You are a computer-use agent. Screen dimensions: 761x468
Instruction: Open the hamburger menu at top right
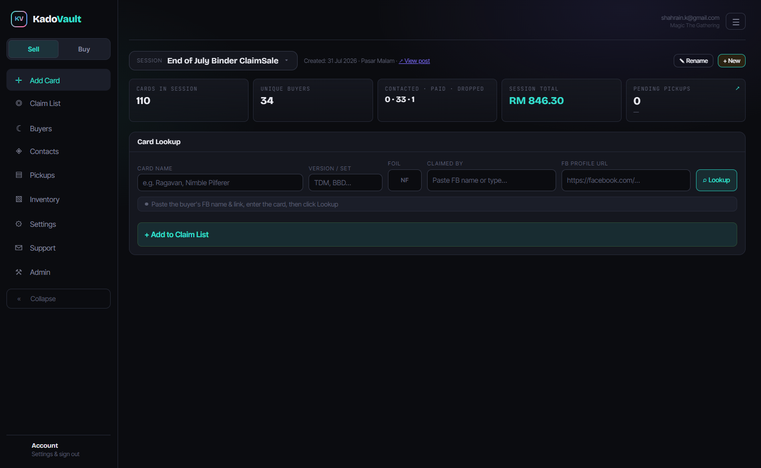coord(736,21)
